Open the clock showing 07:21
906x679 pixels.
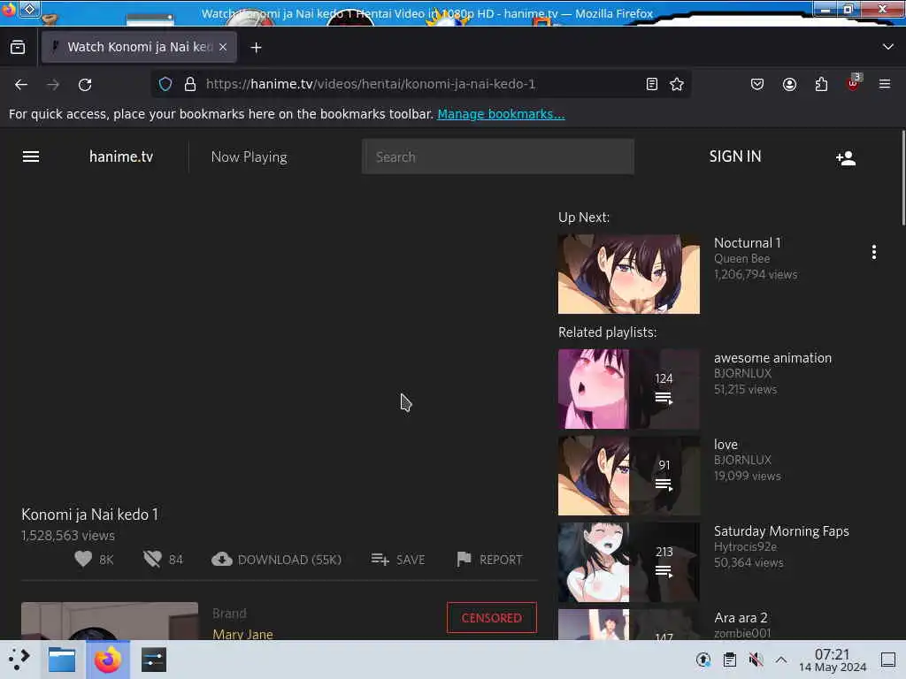click(x=832, y=660)
